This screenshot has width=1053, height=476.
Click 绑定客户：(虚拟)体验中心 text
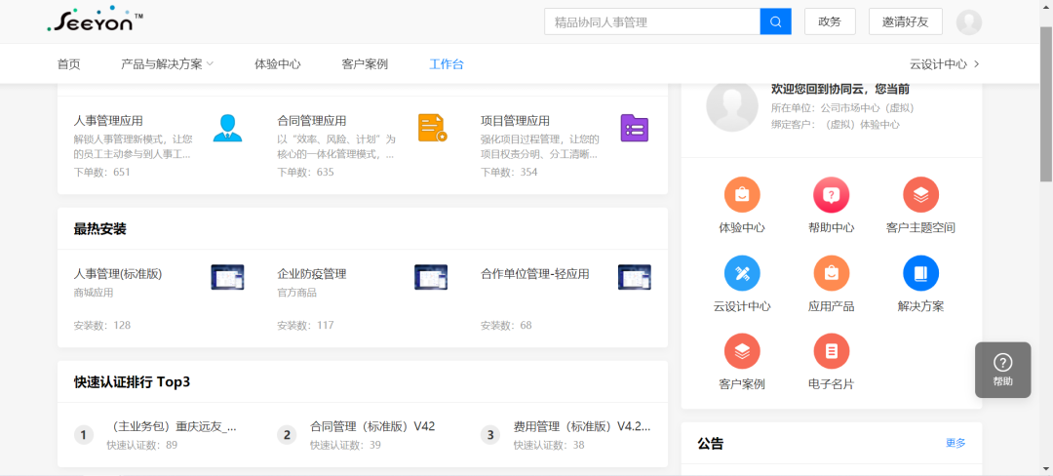(836, 124)
